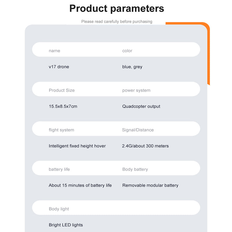
Task: Click the "Quadcopter output" value
Action: pos(141,106)
